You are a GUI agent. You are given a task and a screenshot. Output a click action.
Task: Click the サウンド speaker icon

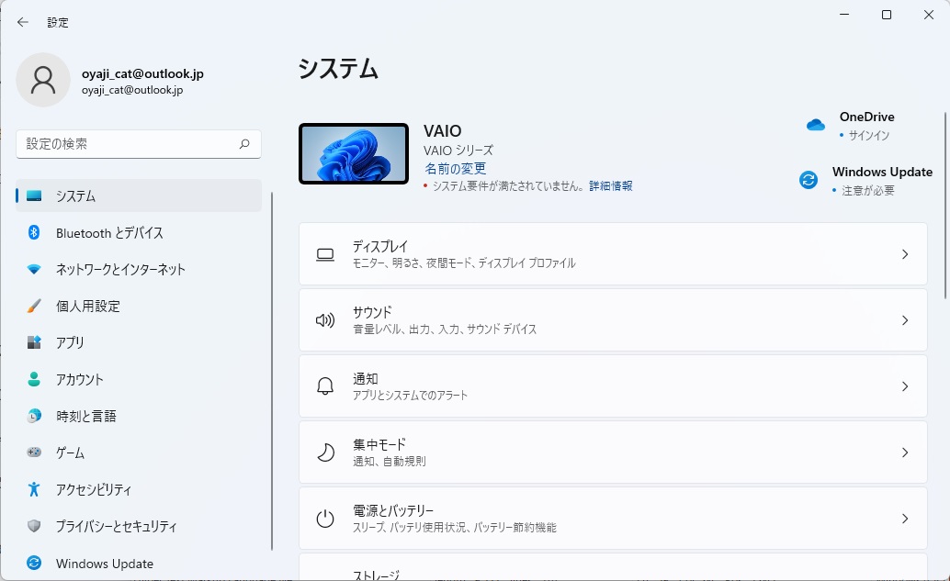click(325, 320)
